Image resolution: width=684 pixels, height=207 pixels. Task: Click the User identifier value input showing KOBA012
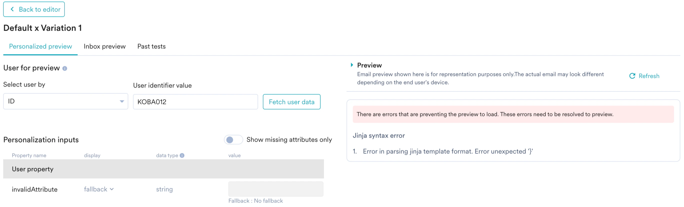coord(195,102)
